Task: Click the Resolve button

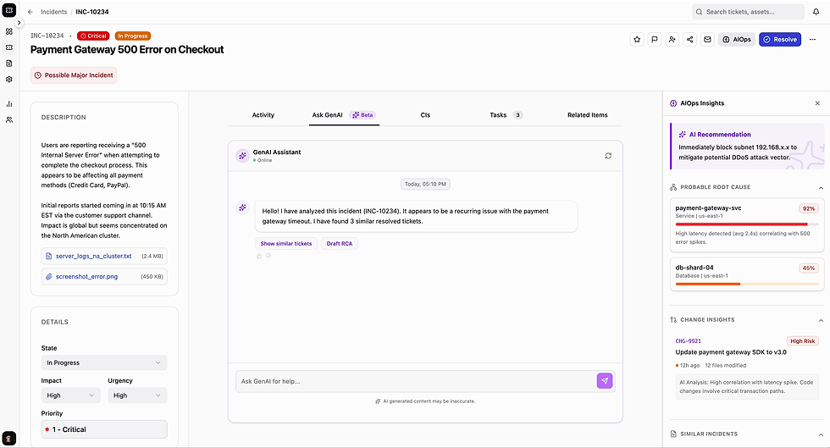Action: click(x=779, y=39)
